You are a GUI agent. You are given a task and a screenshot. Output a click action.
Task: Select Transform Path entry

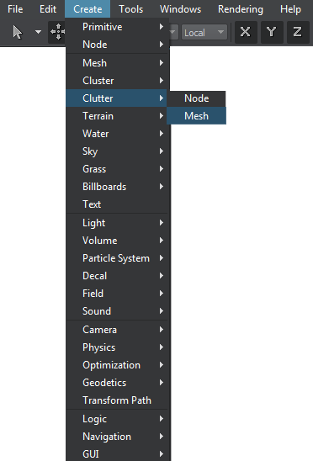click(118, 400)
